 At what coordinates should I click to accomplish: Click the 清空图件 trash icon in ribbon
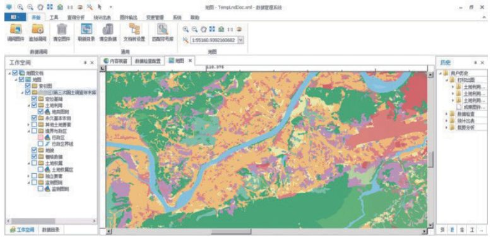tap(62, 30)
